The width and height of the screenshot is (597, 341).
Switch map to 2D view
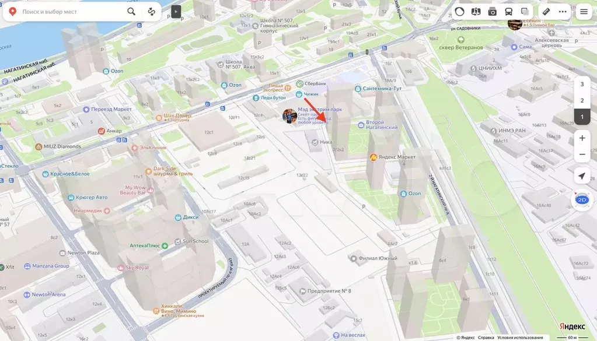point(582,199)
